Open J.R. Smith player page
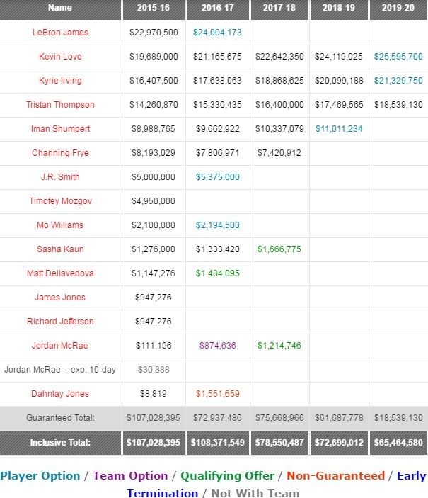 (x=60, y=177)
